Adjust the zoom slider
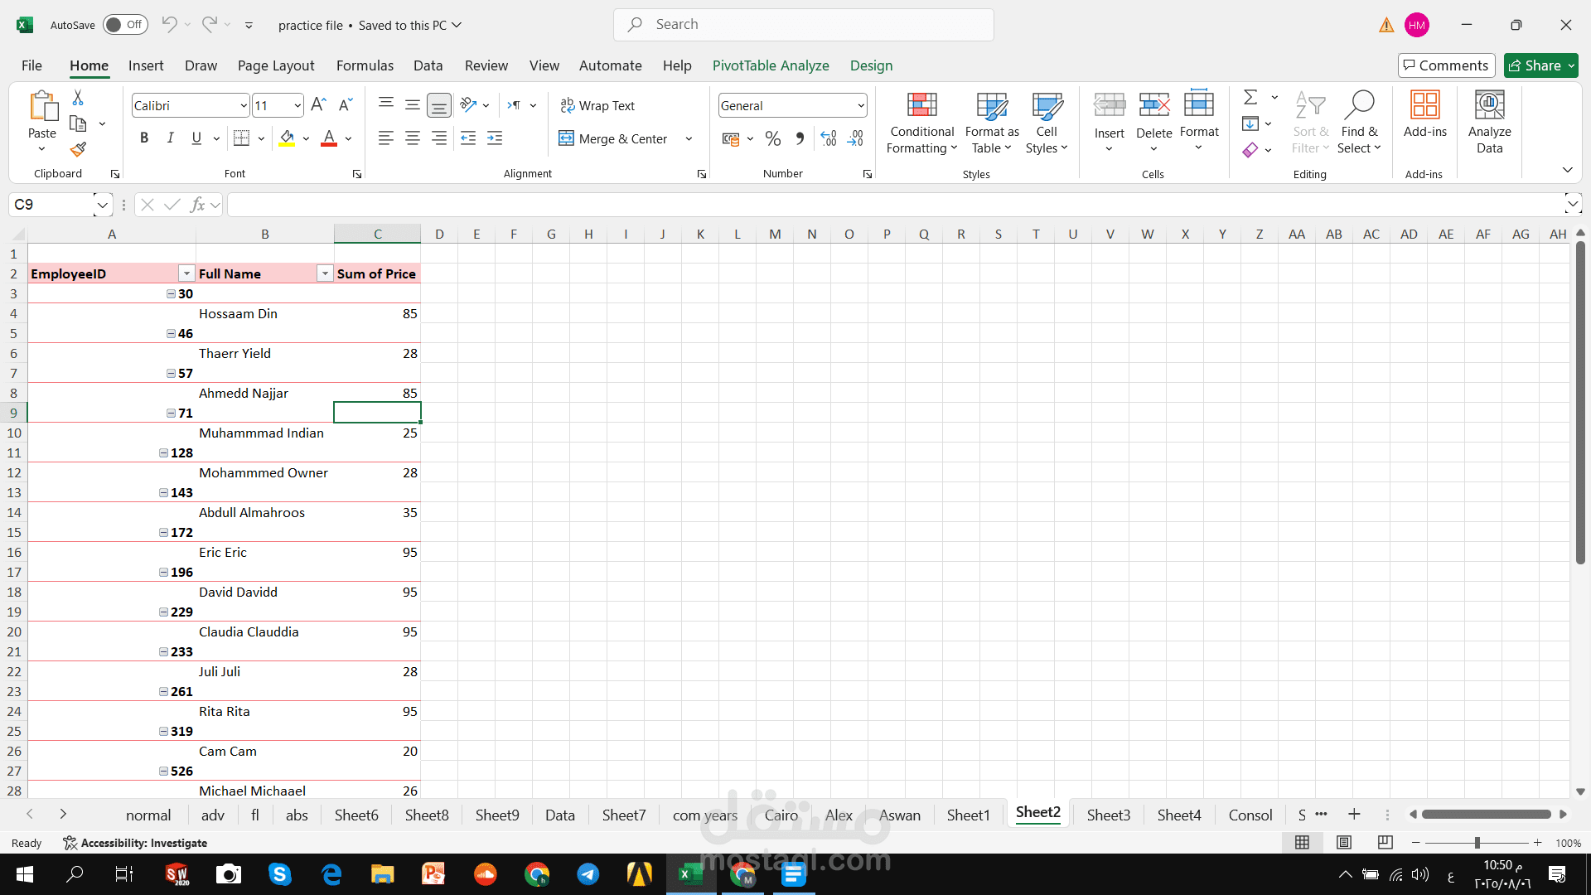The height and width of the screenshot is (895, 1591). 1477,843
